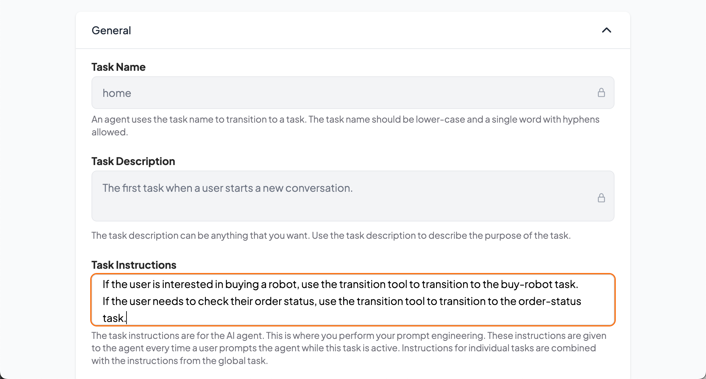The width and height of the screenshot is (706, 379).
Task: Click the order-status line in Task Instructions
Action: click(342, 301)
